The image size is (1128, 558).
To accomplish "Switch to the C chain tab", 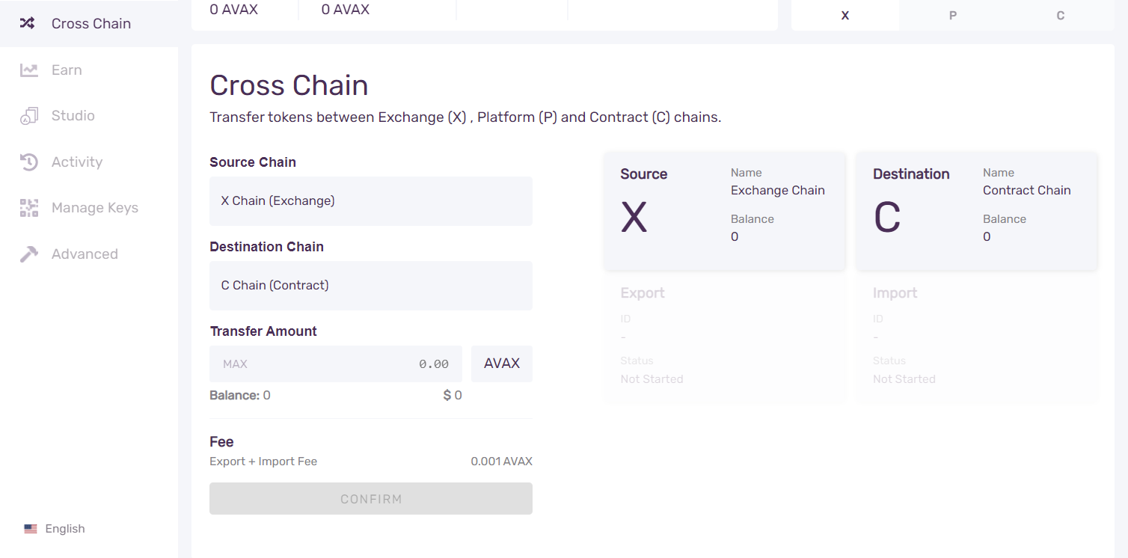I will [x=1060, y=16].
